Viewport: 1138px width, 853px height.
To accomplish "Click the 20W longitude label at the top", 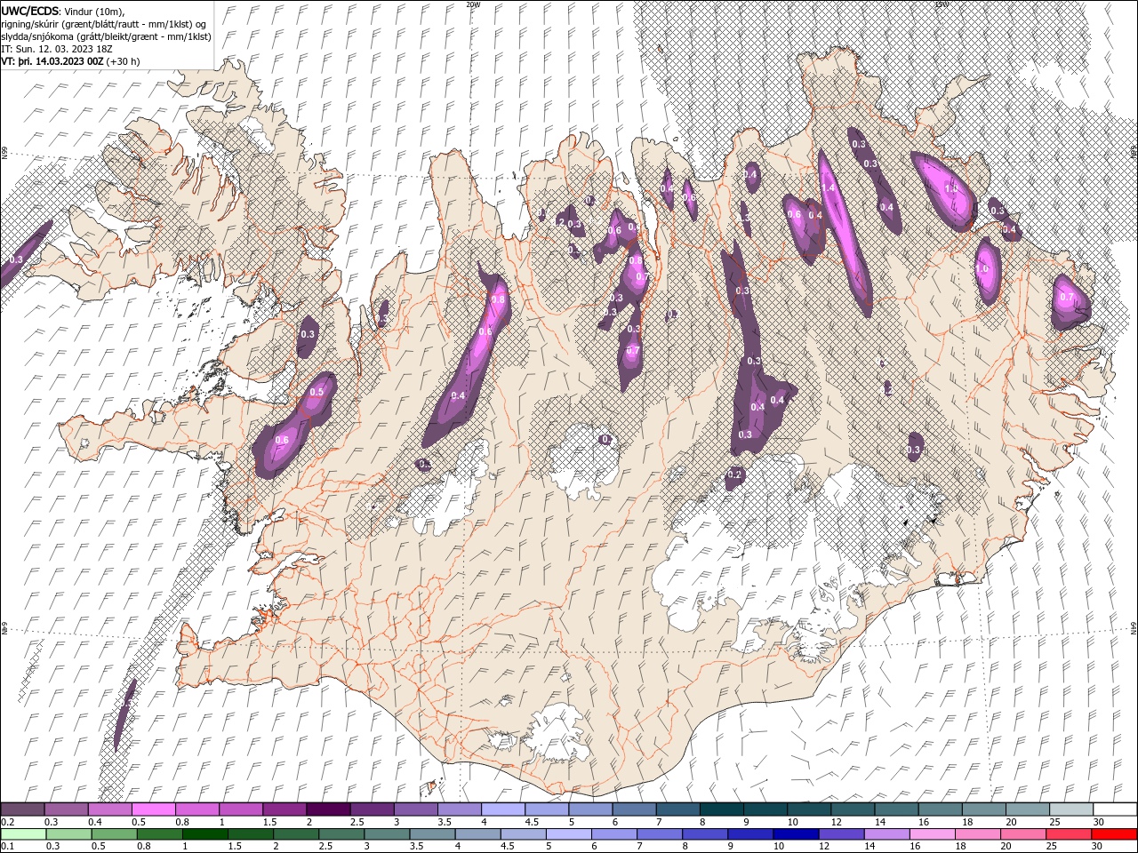I will [473, 4].
